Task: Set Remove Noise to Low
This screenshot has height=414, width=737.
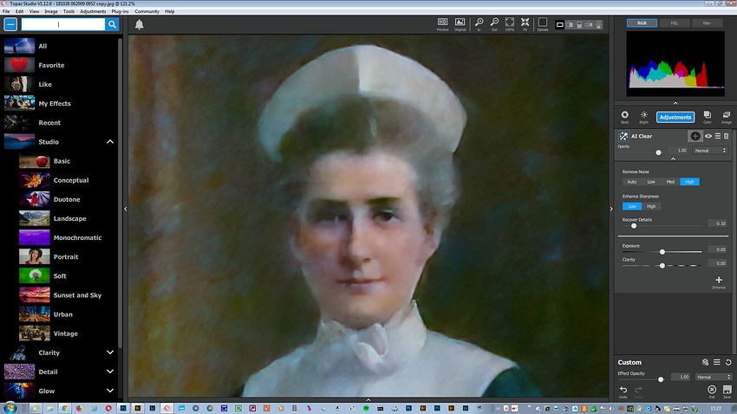Action: [651, 182]
